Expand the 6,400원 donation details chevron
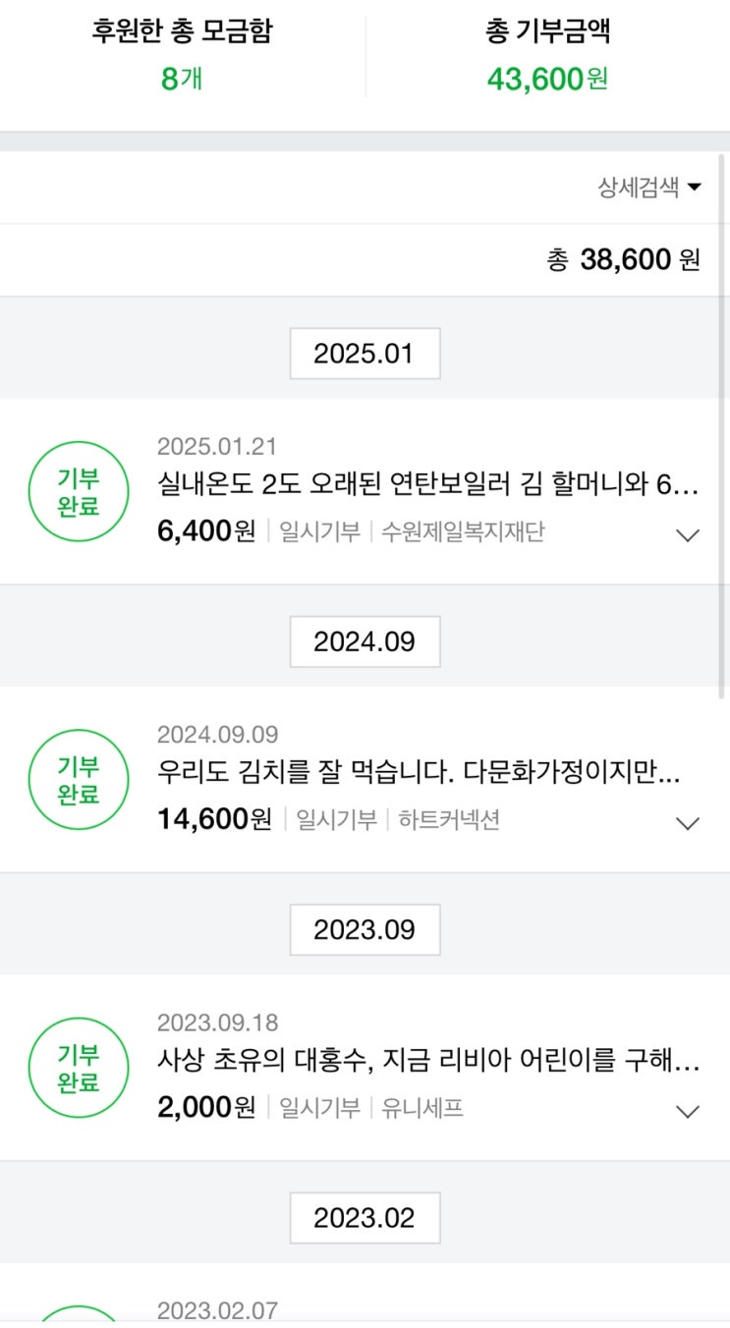 688,535
